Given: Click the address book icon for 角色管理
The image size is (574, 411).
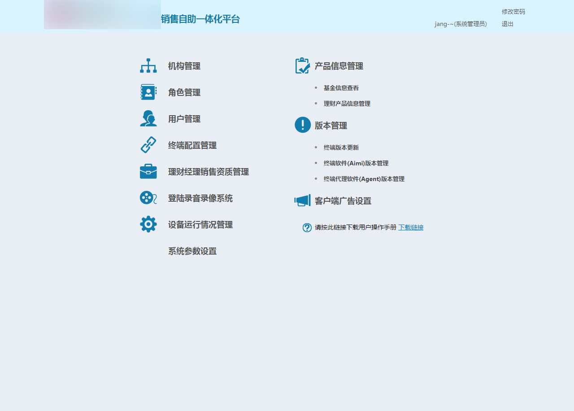Looking at the screenshot, I should point(148,92).
